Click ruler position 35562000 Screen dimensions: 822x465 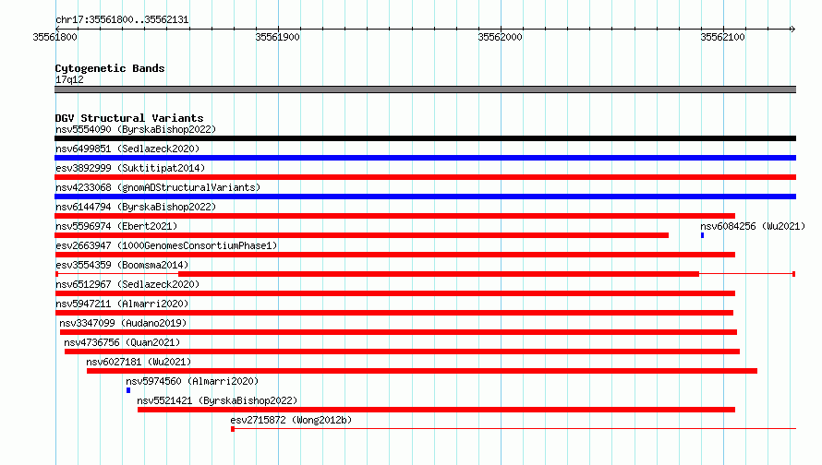(x=500, y=37)
